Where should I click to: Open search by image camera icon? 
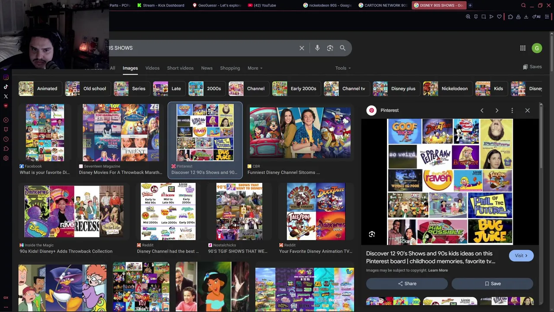pos(330,48)
